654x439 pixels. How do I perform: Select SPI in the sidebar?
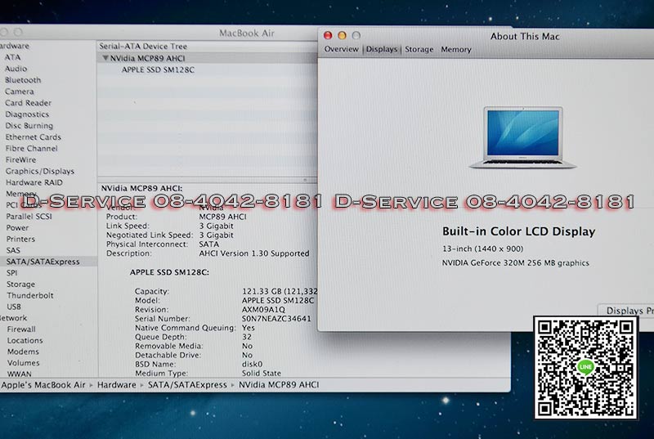point(12,273)
